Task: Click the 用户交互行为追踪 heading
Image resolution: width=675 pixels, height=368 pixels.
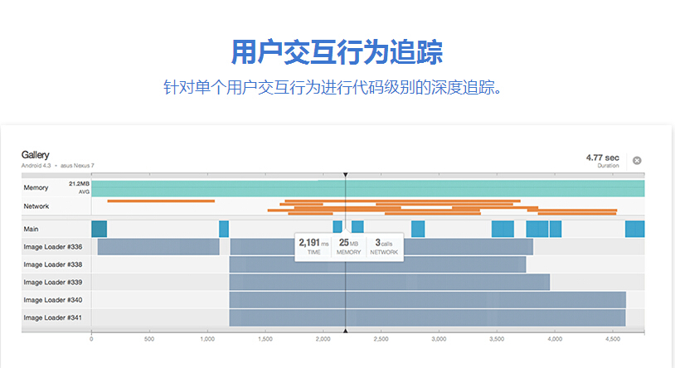Action: point(337,52)
